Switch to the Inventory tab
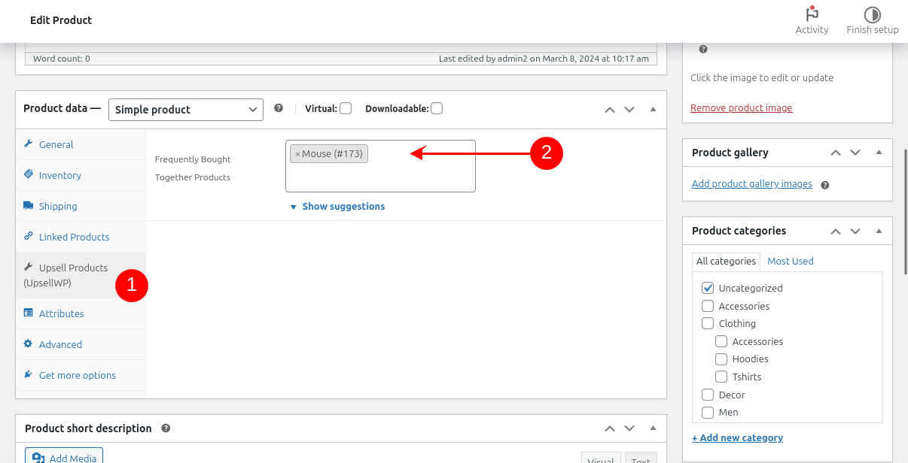Screen dimensions: 908x463 pos(60,175)
